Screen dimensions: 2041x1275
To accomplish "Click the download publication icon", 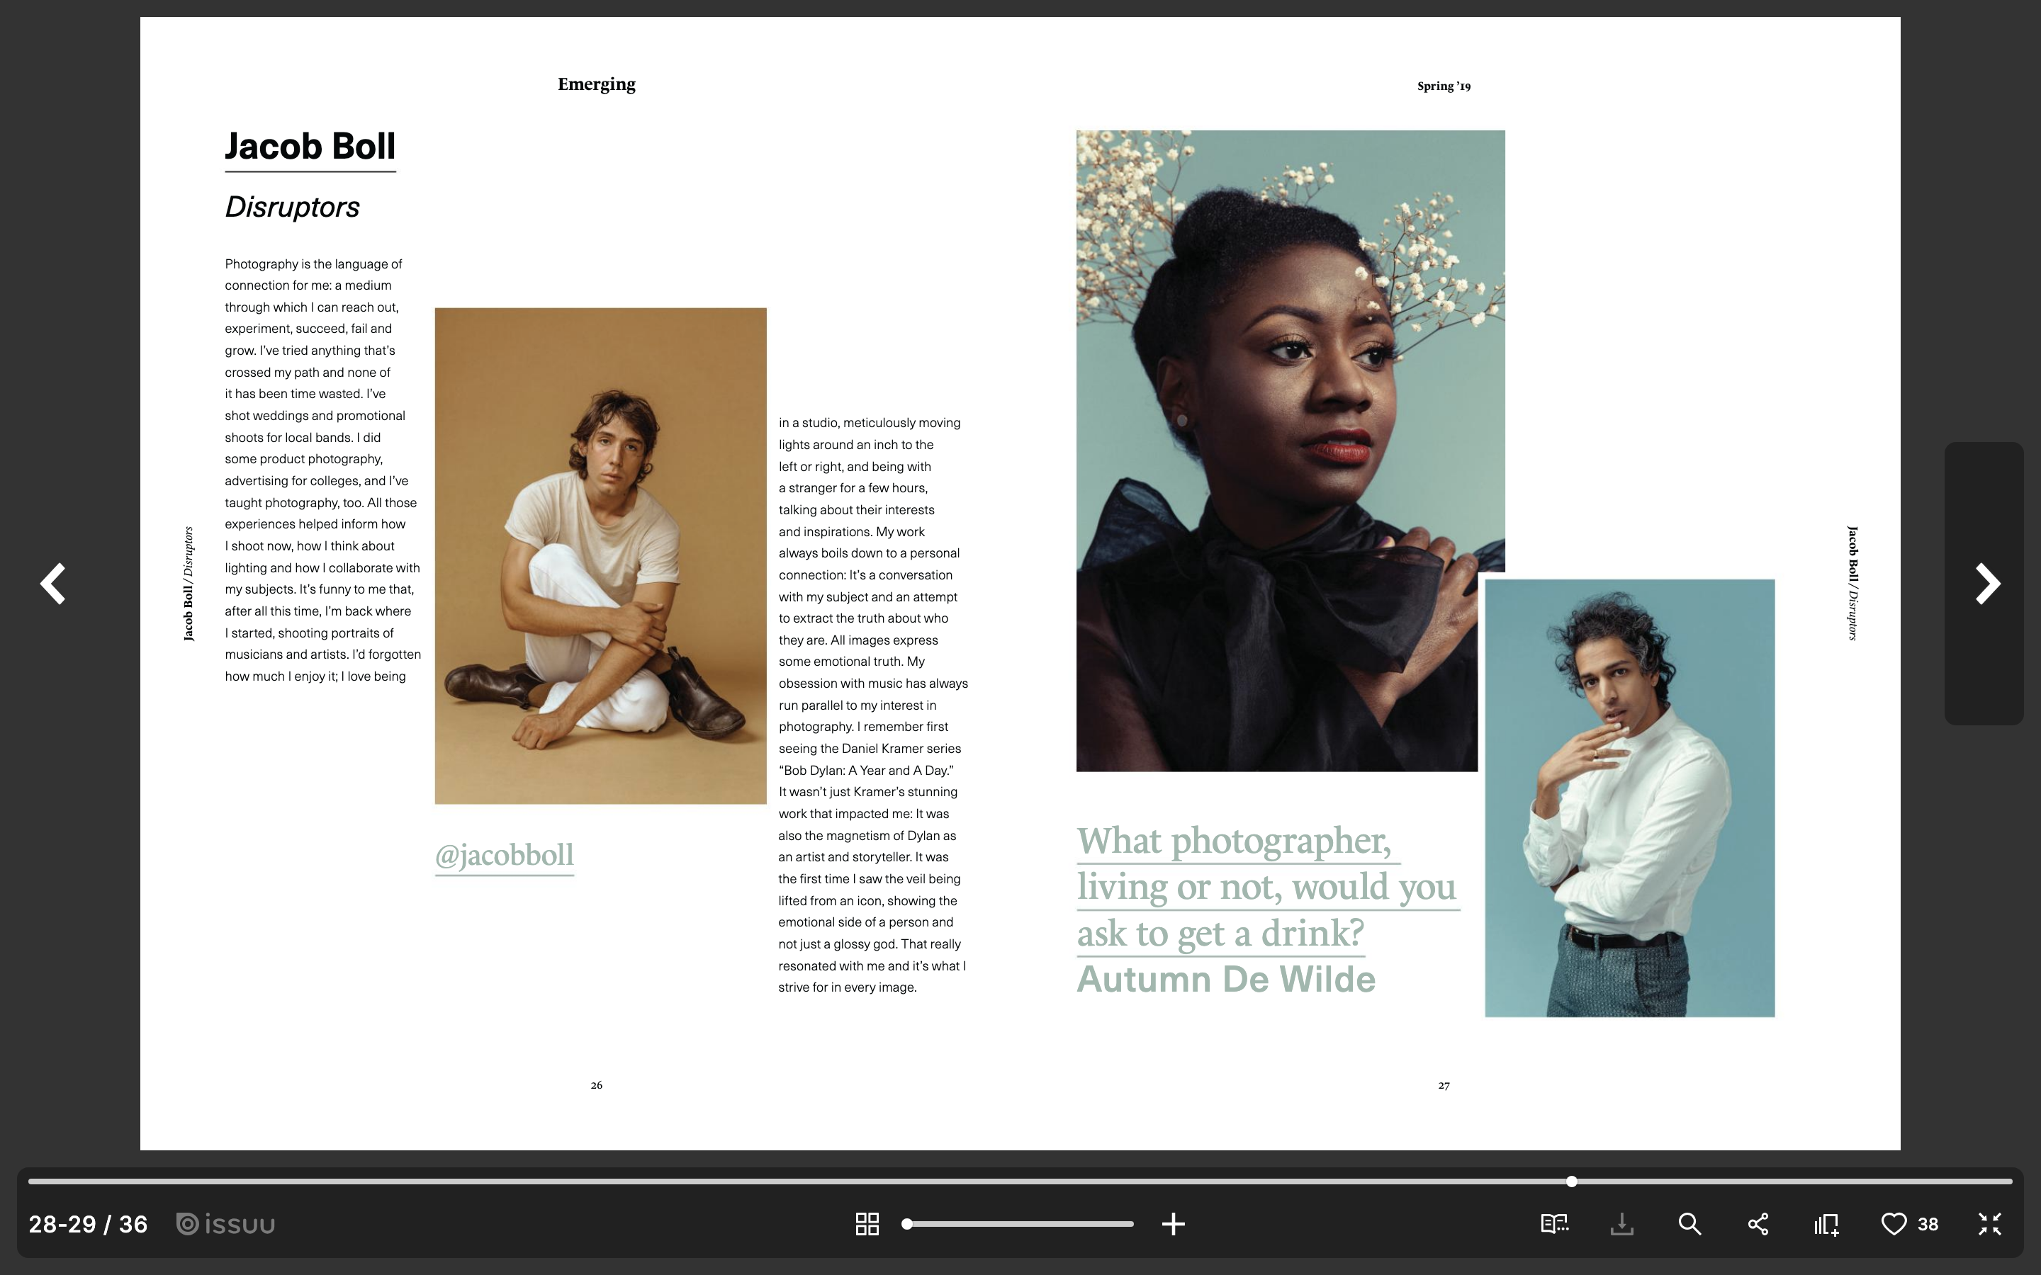I will pos(1621,1223).
